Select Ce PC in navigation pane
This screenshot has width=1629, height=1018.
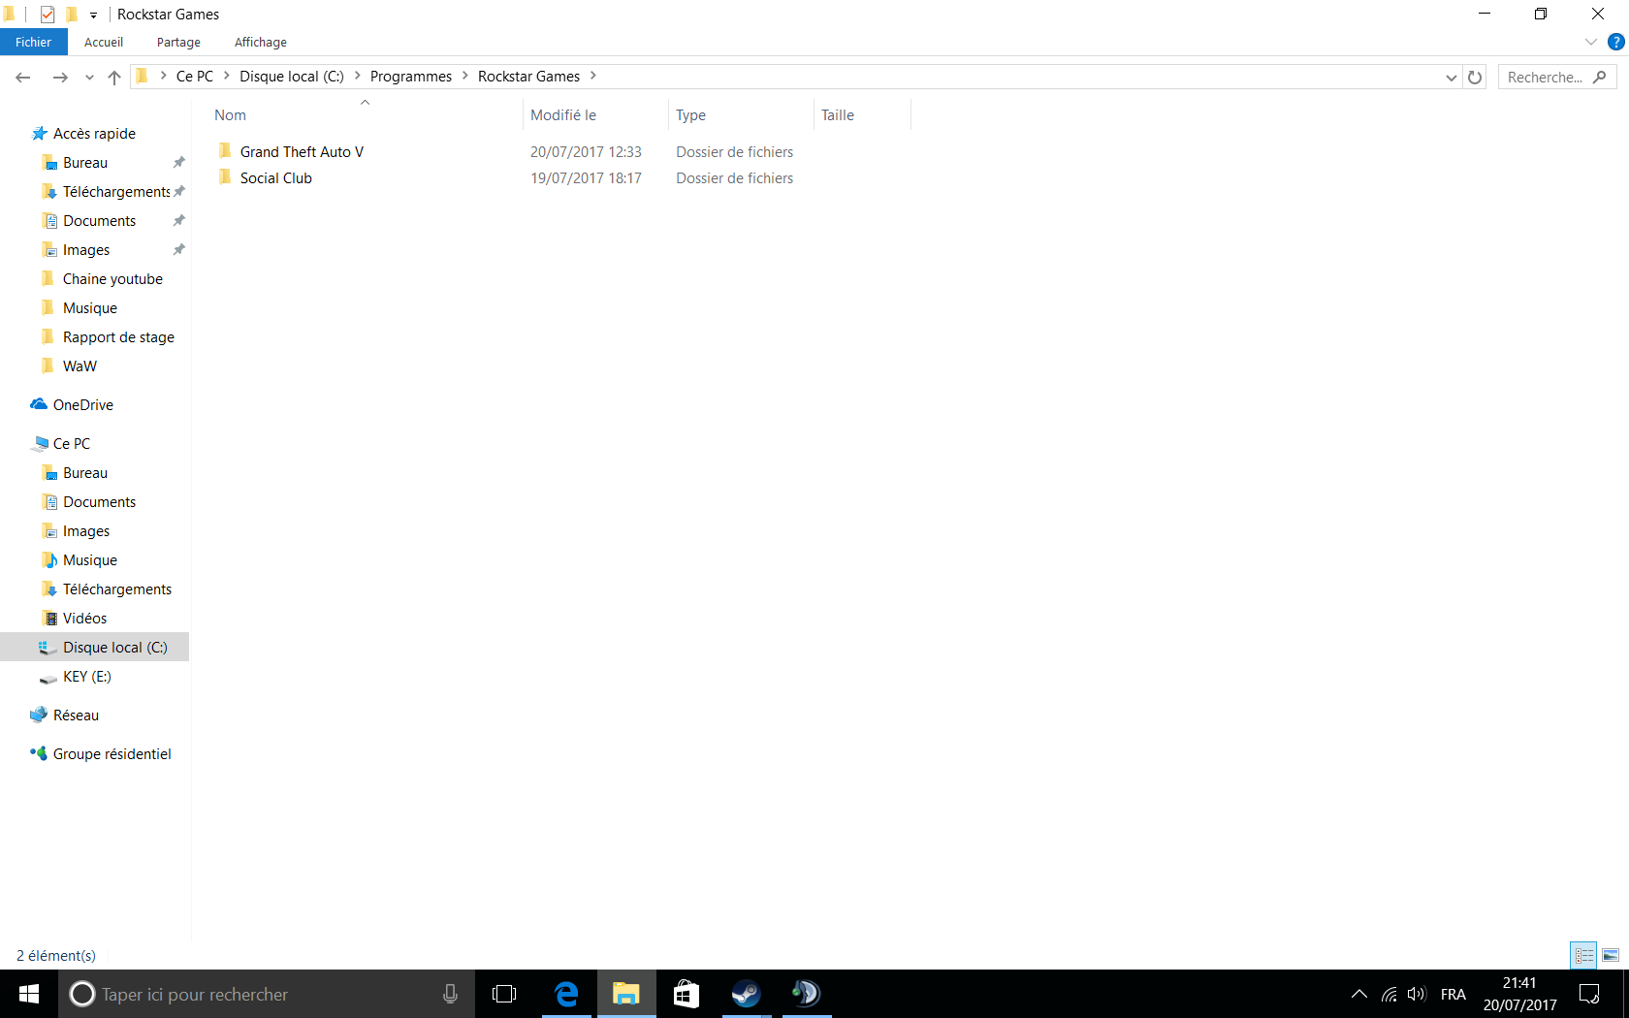click(72, 444)
